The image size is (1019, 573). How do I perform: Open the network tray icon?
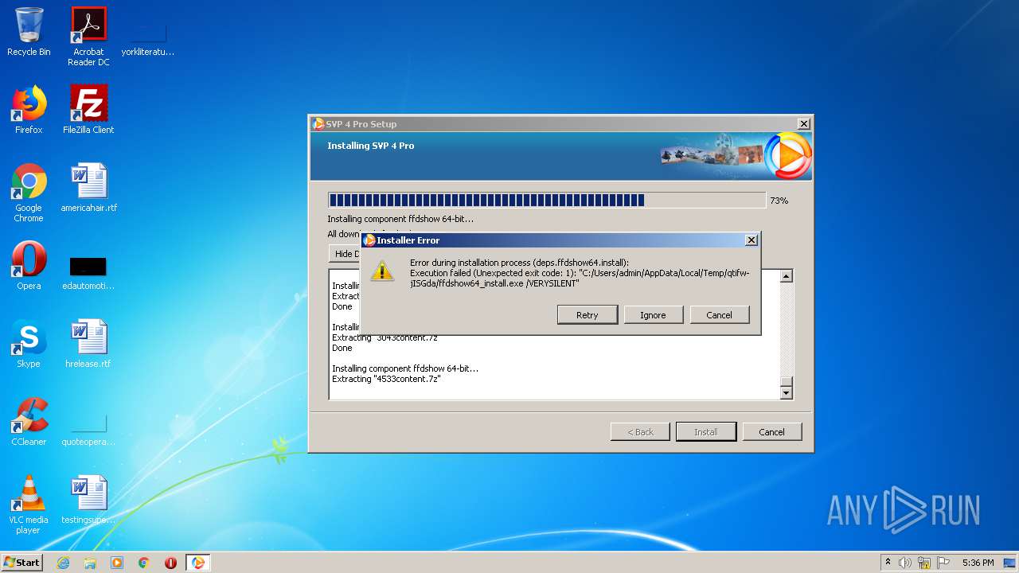[924, 563]
